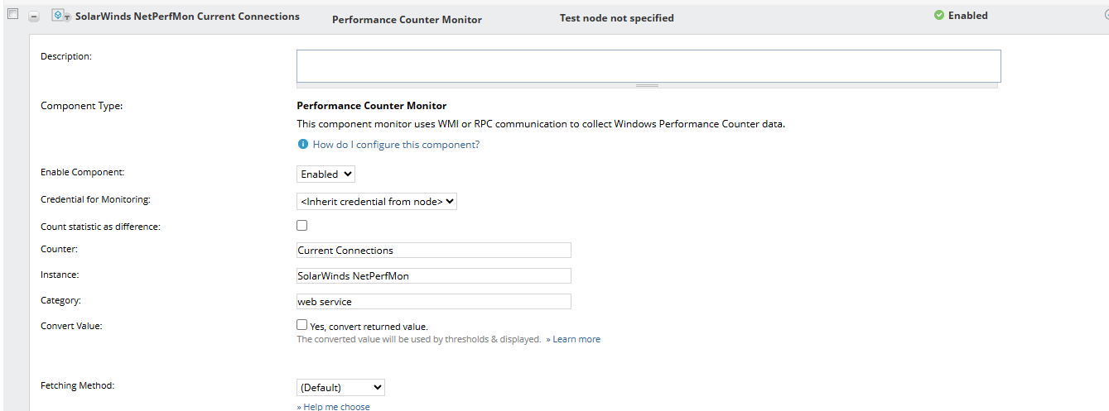Collapse the SolarWinds NetPerfMon component details
Screen dimensions: 1109x411
[x=34, y=16]
